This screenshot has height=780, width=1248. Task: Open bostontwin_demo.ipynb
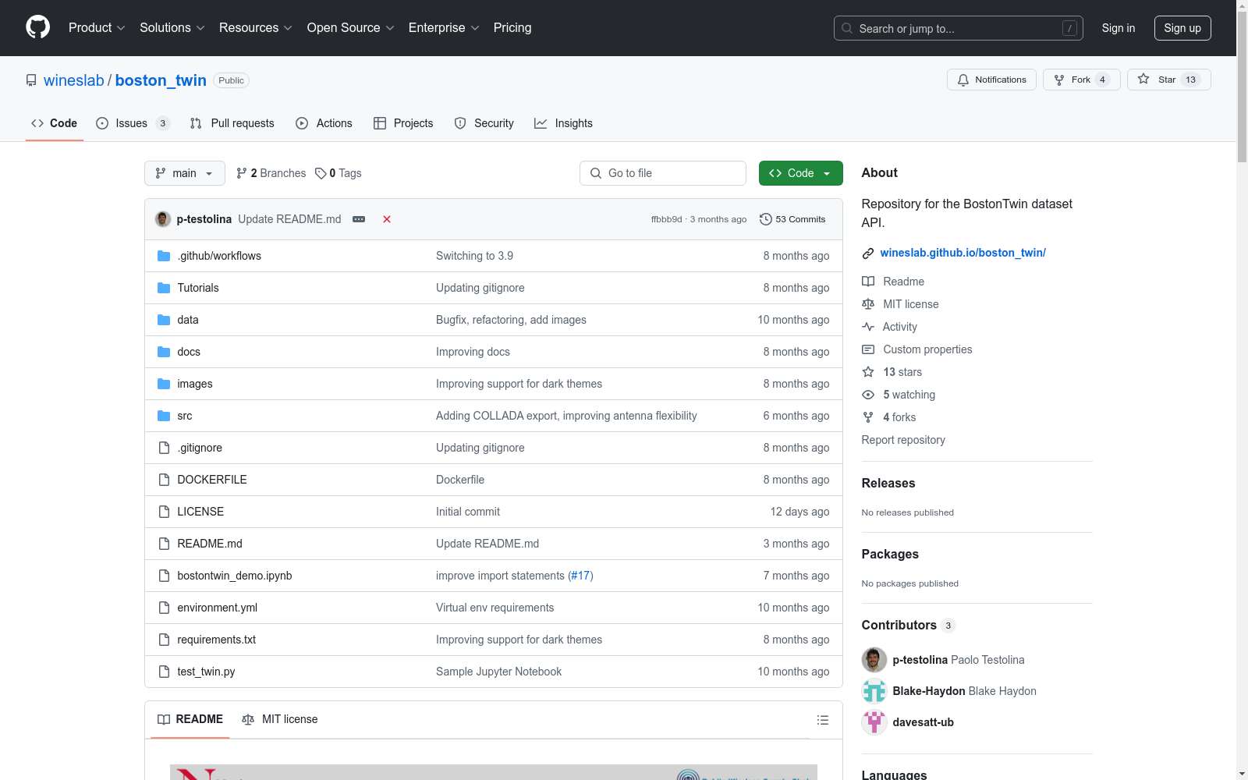point(235,576)
